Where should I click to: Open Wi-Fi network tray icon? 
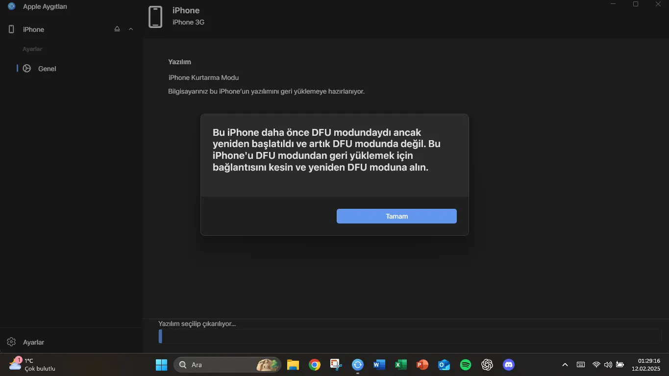(x=596, y=365)
